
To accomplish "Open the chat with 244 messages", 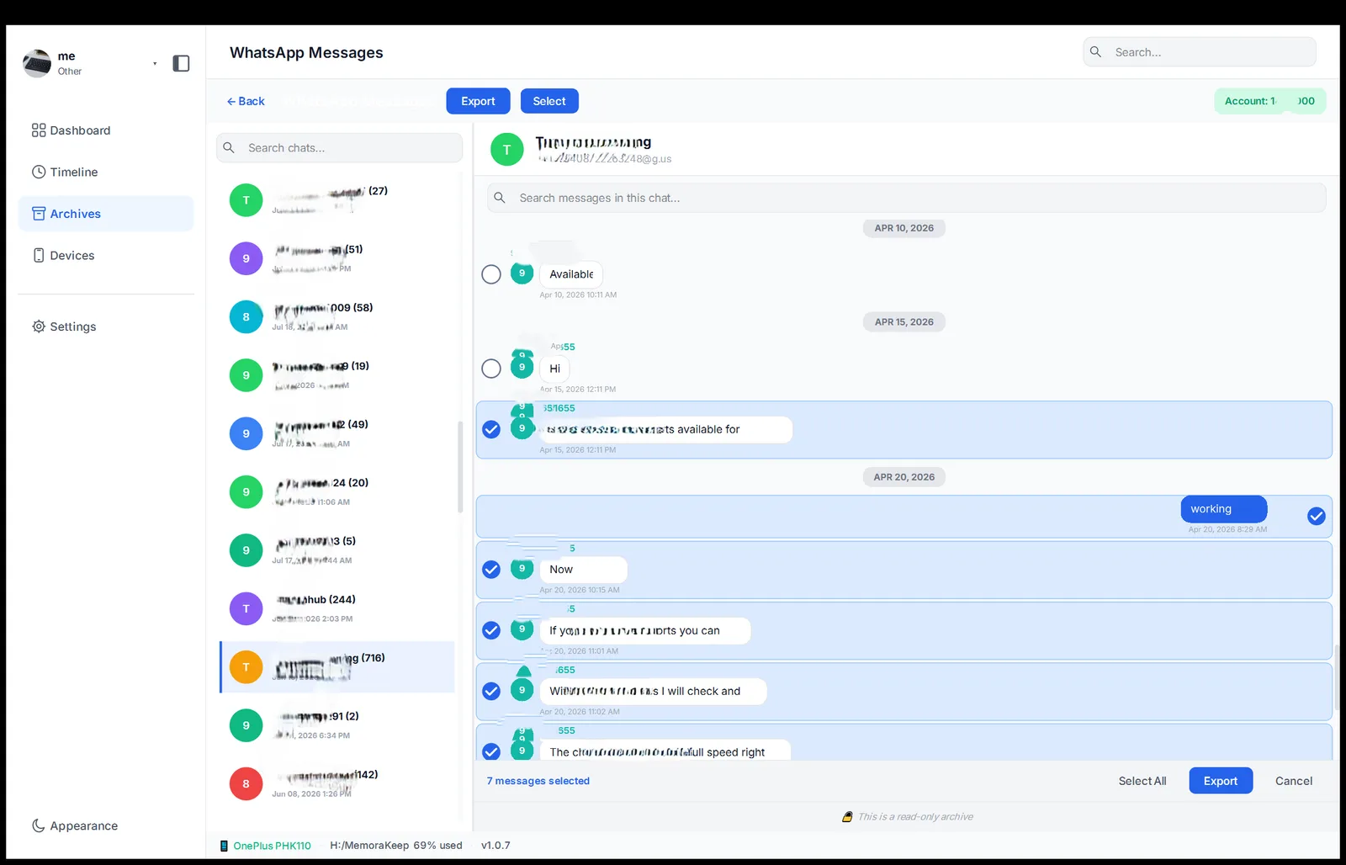I will tap(337, 608).
